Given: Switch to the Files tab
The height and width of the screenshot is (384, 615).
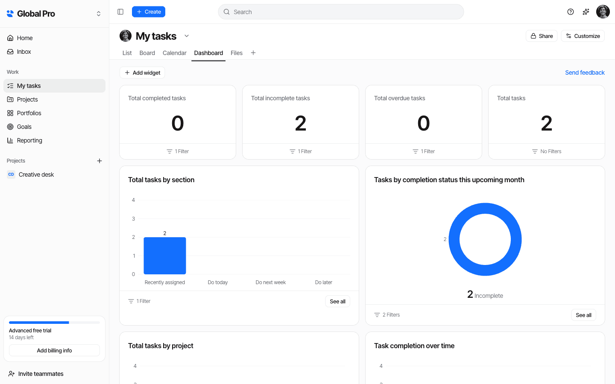Looking at the screenshot, I should (237, 53).
